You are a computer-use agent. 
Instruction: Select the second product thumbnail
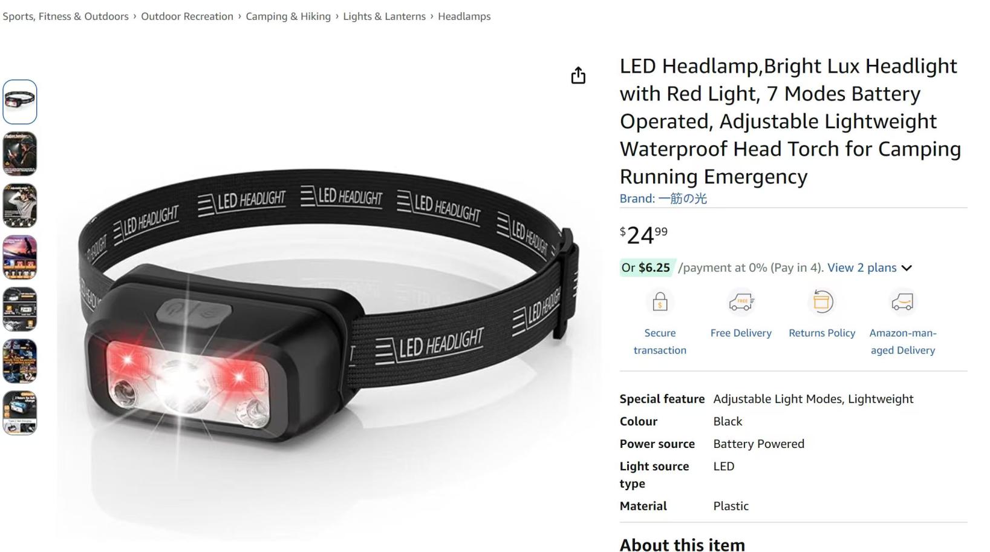(x=20, y=154)
